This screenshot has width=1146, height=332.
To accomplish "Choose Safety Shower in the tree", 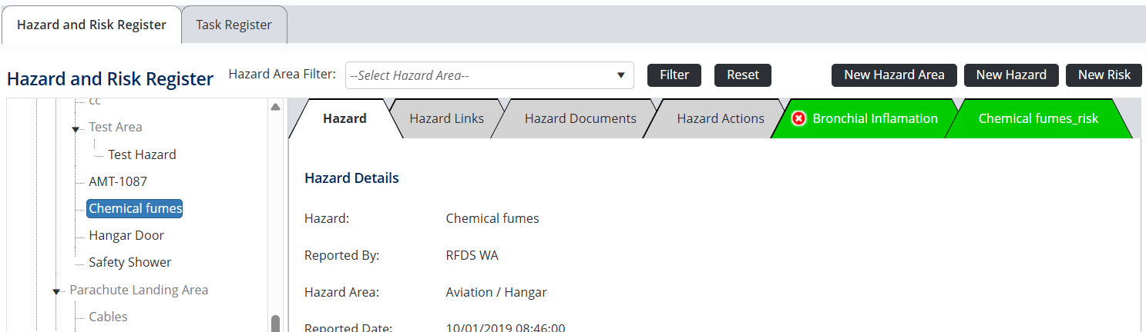I will click(x=130, y=262).
